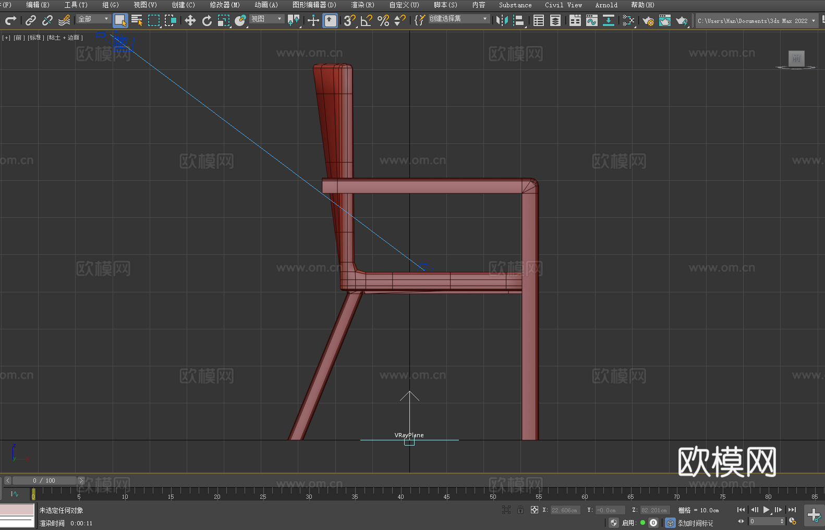Screen dimensions: 825x530
Task: Select the Unlink Selection tool
Action: point(47,20)
